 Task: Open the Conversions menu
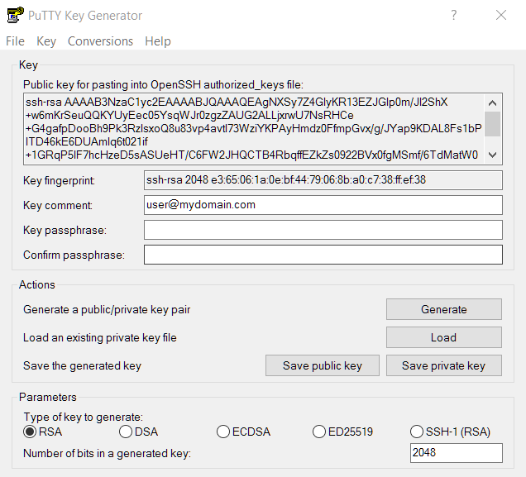(100, 41)
